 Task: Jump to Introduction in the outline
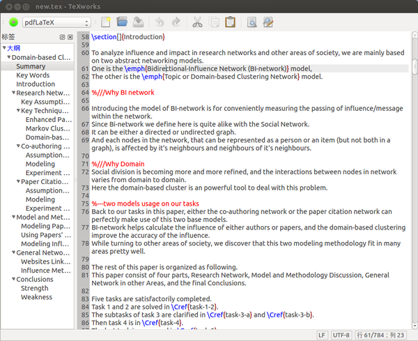(x=36, y=84)
